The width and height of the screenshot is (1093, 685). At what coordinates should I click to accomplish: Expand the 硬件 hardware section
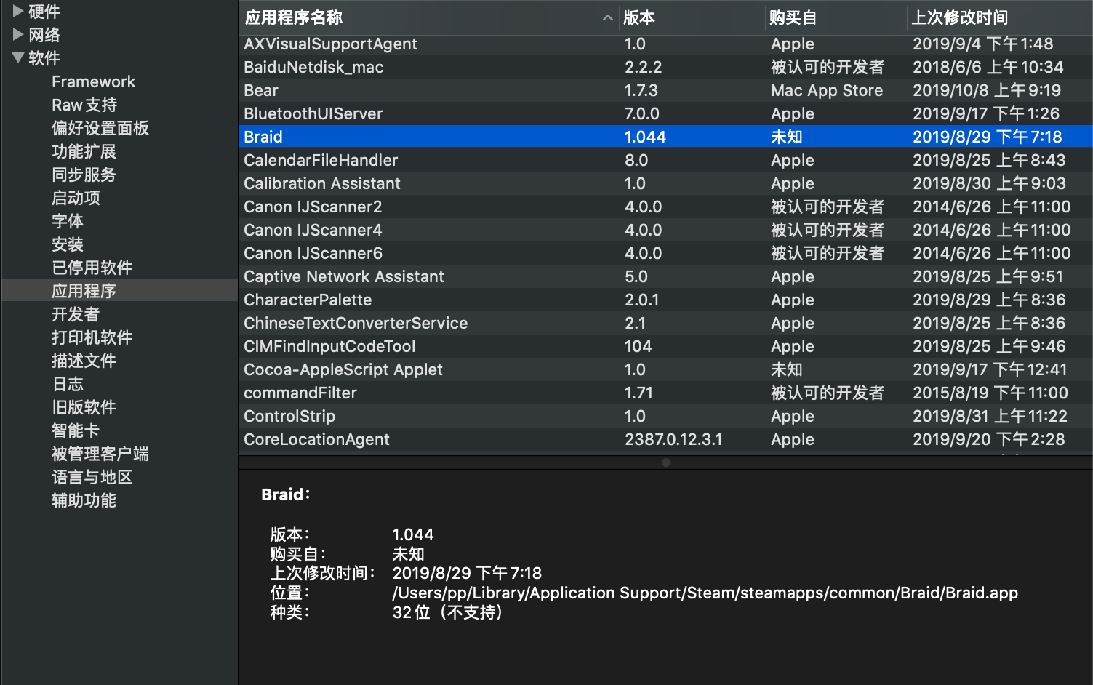[18, 12]
